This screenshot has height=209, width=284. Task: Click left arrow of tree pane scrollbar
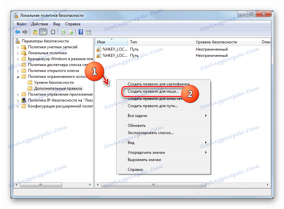[x=16, y=185]
